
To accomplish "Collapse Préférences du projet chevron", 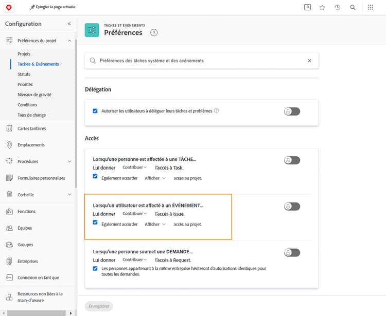I will click(x=69, y=41).
